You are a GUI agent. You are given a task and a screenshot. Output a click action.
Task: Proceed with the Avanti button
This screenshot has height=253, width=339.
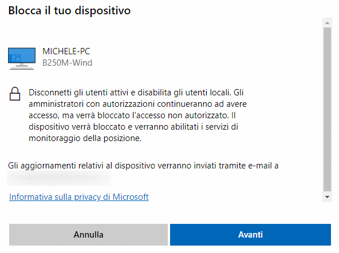point(250,235)
